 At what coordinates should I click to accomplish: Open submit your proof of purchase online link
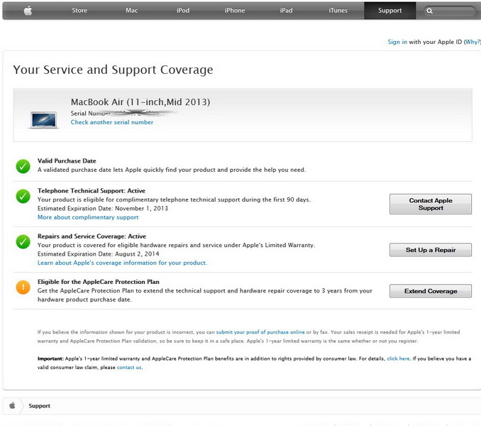pos(260,332)
